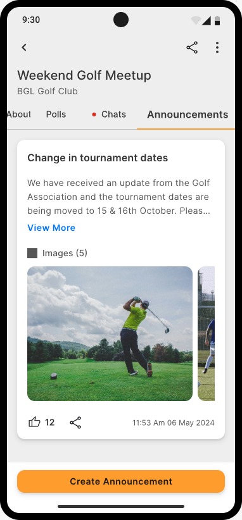This screenshot has height=520, width=242.
Task: Tap the back arrow icon
Action: (x=24, y=47)
